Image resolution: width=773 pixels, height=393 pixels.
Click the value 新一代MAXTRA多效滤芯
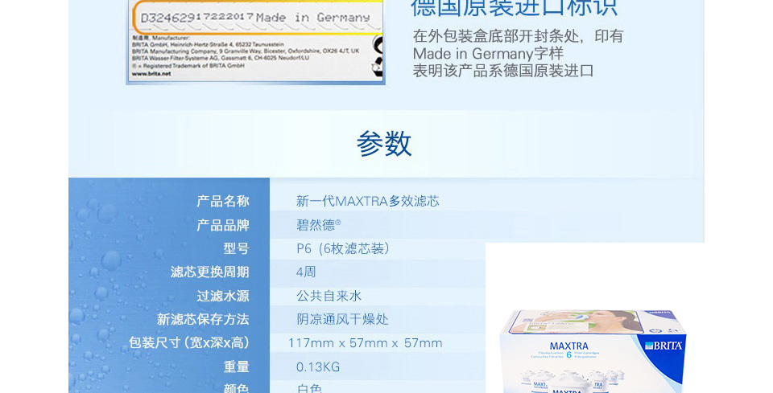(367, 201)
